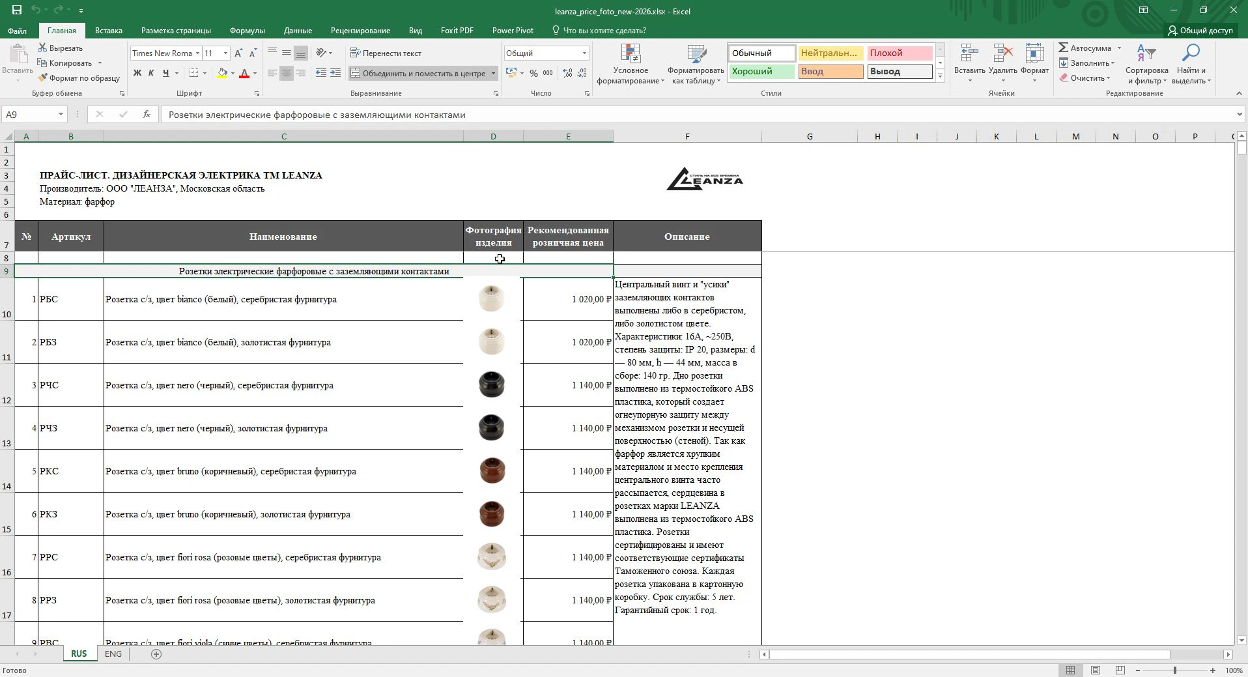Screen dimensions: 1248x677
Task: Toggle bottom vertical alignment
Action: pos(301,53)
